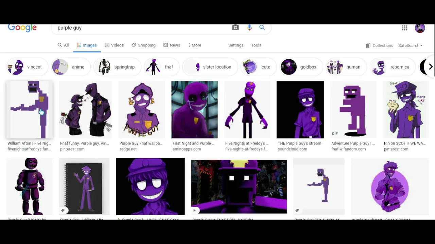Filter by the fnaf chip
The width and height of the screenshot is (435, 244).
161,67
